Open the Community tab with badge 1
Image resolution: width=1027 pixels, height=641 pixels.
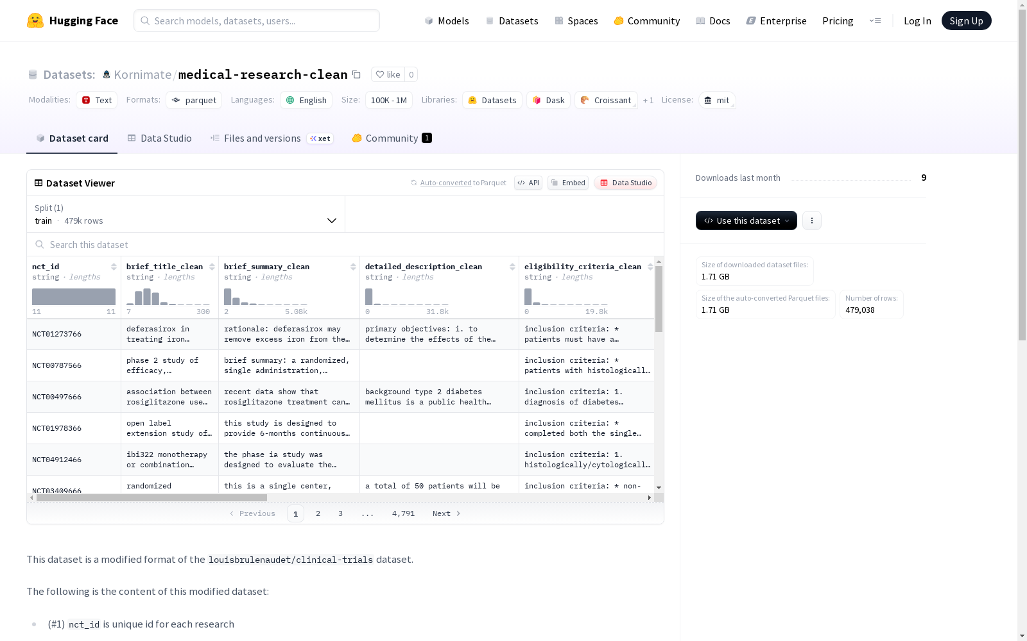click(392, 138)
